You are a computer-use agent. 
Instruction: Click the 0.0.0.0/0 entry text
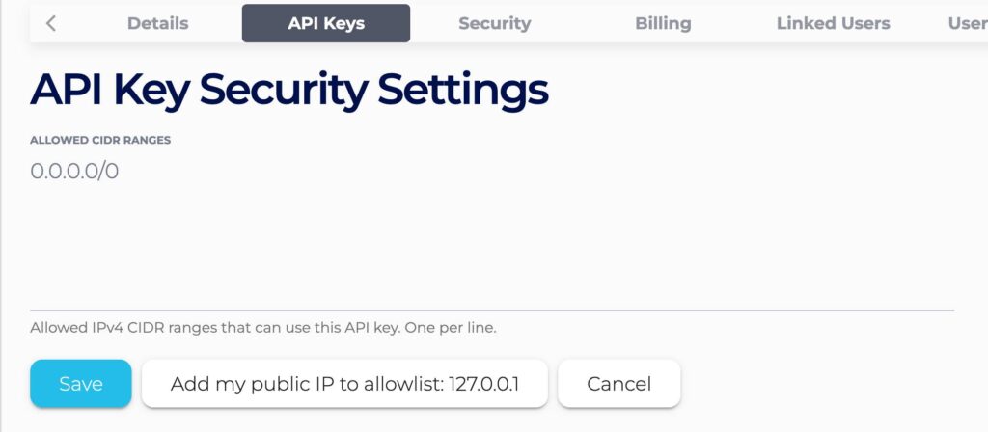[x=74, y=172]
